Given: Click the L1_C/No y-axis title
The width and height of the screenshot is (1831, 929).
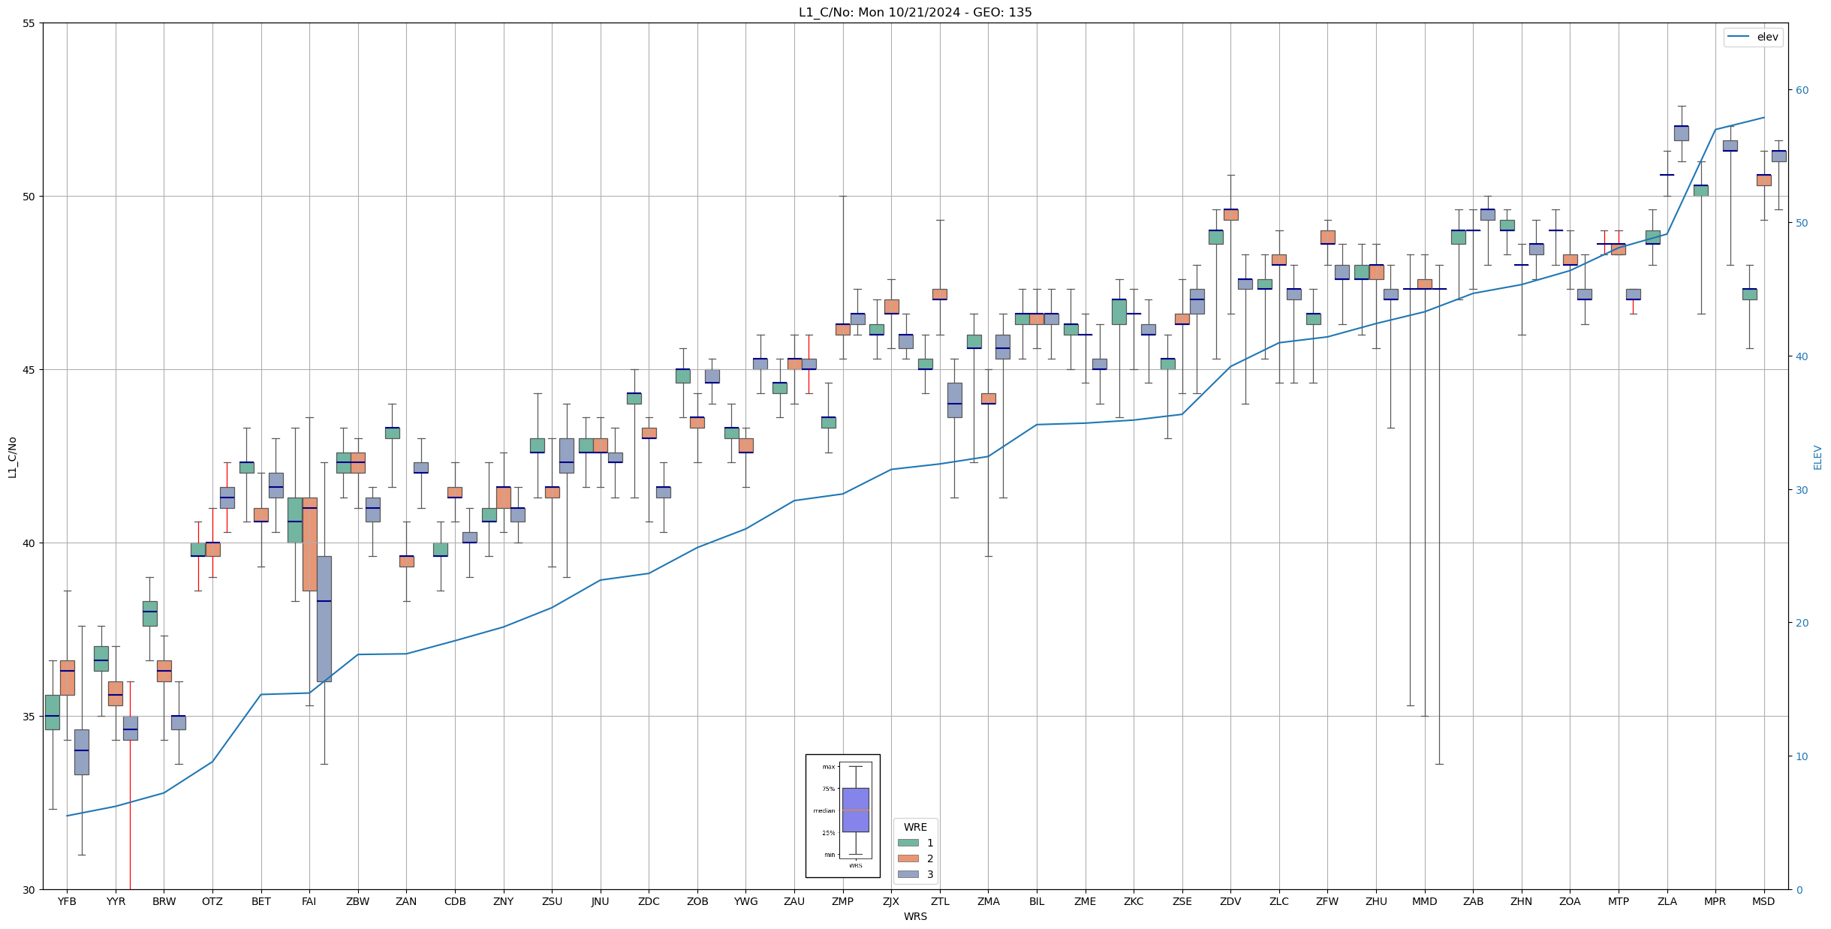Looking at the screenshot, I should (x=12, y=456).
